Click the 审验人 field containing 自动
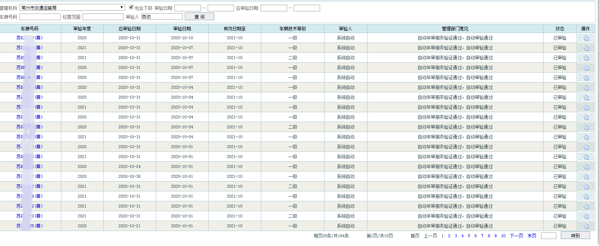The height and width of the screenshot is (246, 599). pyautogui.click(x=162, y=17)
